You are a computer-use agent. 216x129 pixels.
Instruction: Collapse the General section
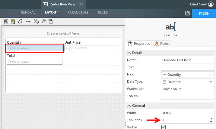pyautogui.click(x=129, y=106)
